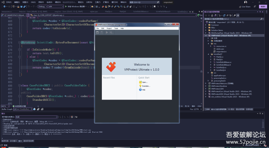Click the save disk icon in VMProtect toolbar
The width and height of the screenshot is (269, 148).
(x=102, y=32)
